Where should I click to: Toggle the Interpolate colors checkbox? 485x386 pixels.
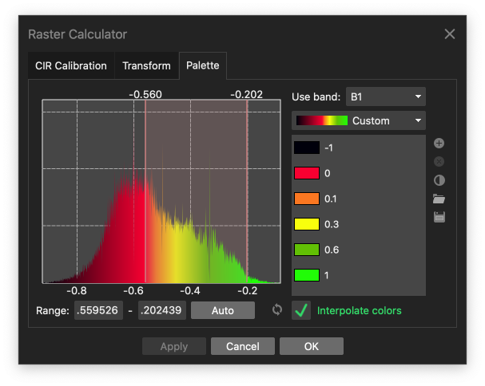pyautogui.click(x=301, y=310)
